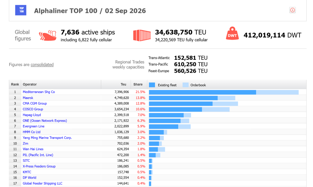Viewport: 313px width, 187px height.
Task: Open the Maersk operator link
Action: pos(28,98)
